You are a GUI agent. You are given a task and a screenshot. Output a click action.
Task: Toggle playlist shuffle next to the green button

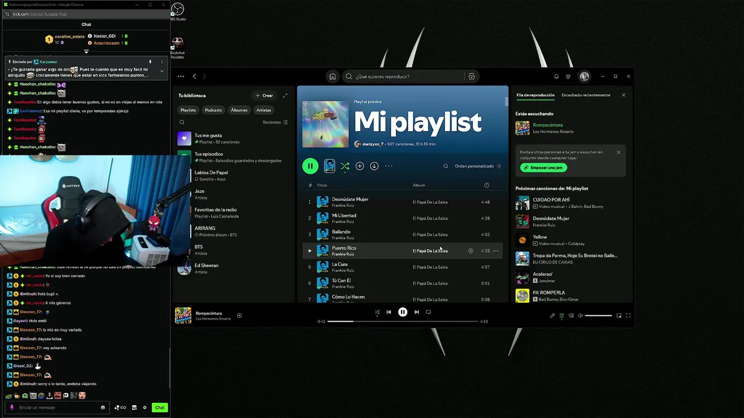click(x=345, y=166)
